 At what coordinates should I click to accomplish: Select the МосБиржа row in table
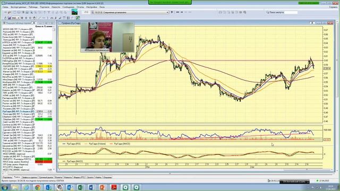(x=27, y=82)
